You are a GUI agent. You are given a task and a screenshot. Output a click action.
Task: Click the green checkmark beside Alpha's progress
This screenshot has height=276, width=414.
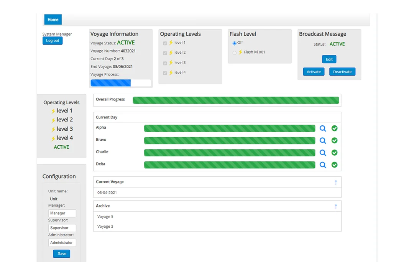(x=334, y=128)
